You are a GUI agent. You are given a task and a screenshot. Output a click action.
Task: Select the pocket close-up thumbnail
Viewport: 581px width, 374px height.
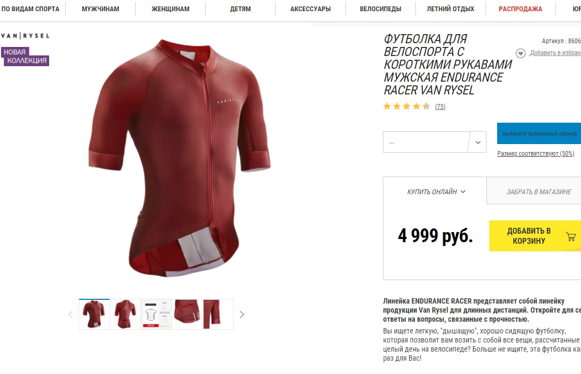click(x=187, y=314)
